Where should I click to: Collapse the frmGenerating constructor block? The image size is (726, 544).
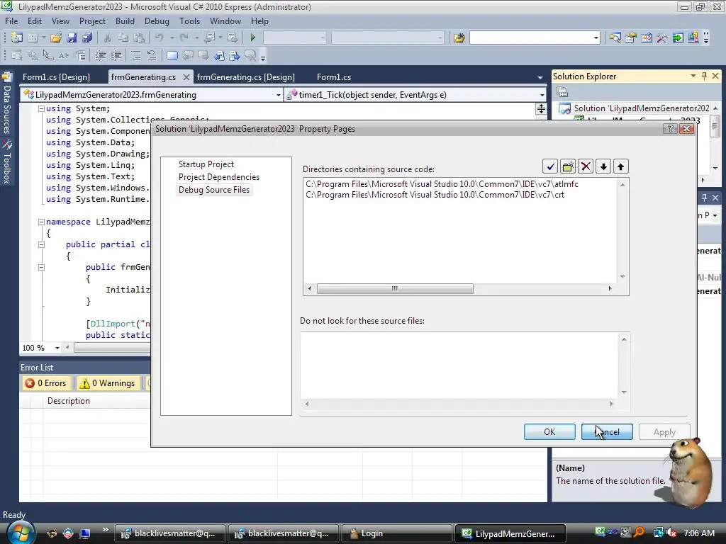pos(41,267)
